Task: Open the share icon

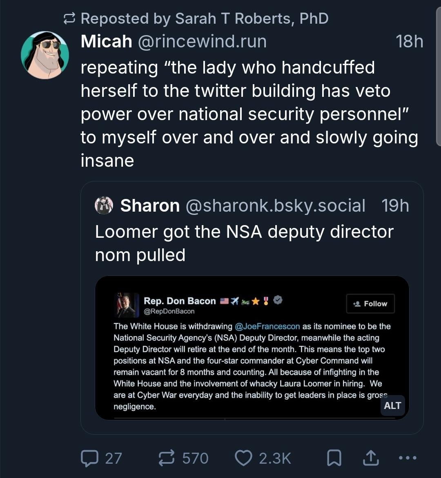Action: click(371, 458)
